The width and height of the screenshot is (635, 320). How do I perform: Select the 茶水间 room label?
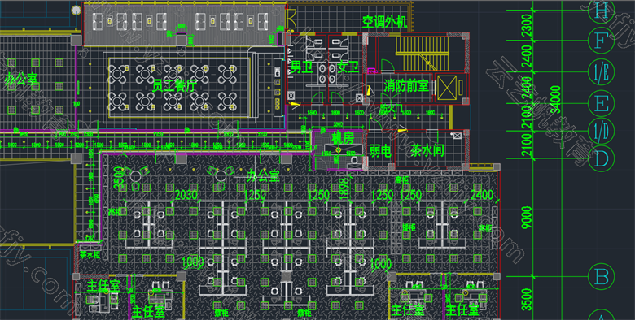[427, 150]
